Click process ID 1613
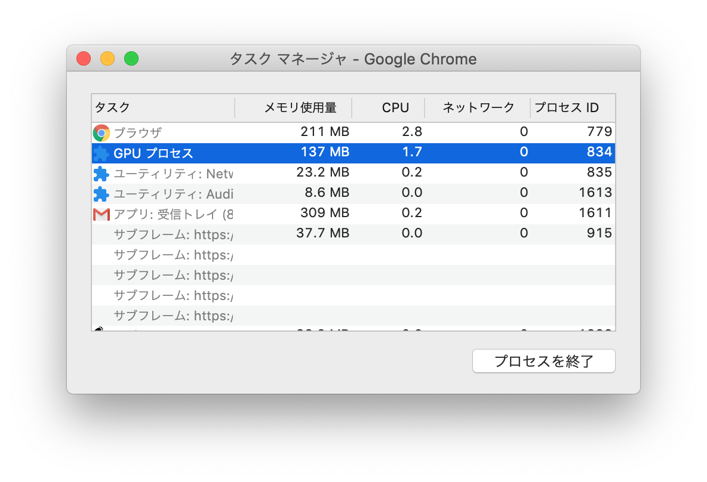Viewport: 707px width, 482px height. pyautogui.click(x=595, y=192)
